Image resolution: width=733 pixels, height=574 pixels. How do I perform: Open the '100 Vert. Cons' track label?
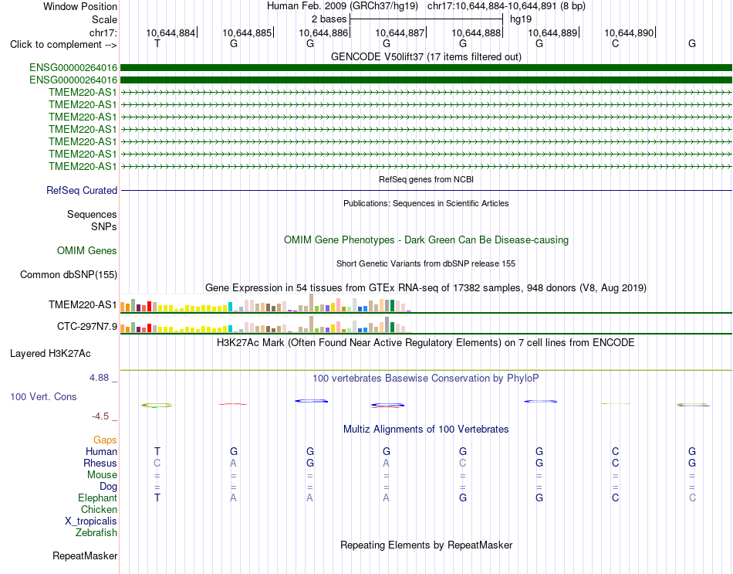[x=43, y=396]
